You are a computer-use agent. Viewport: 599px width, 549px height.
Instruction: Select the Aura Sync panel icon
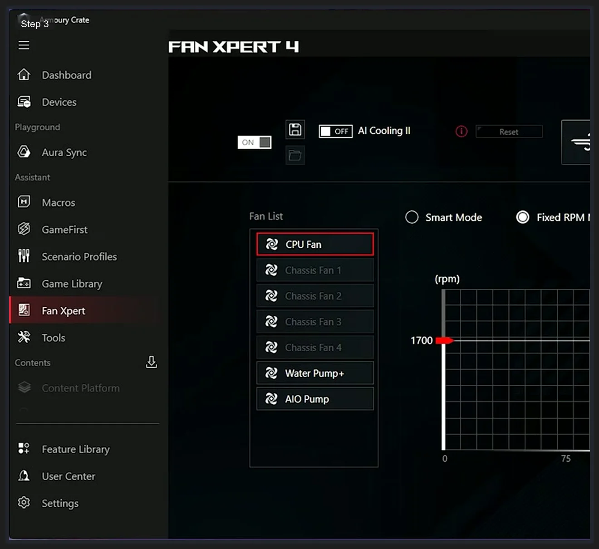click(24, 152)
